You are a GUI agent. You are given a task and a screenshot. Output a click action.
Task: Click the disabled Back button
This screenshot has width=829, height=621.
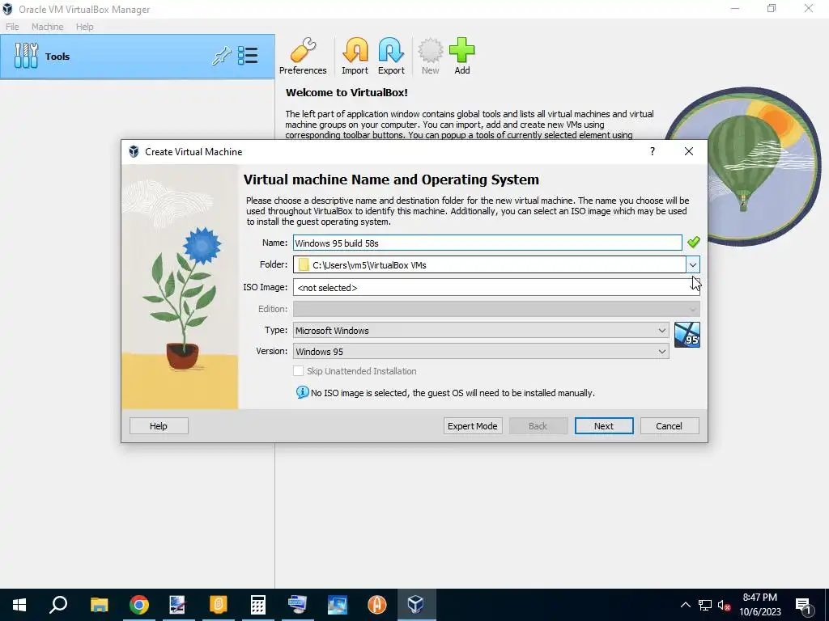(x=538, y=425)
